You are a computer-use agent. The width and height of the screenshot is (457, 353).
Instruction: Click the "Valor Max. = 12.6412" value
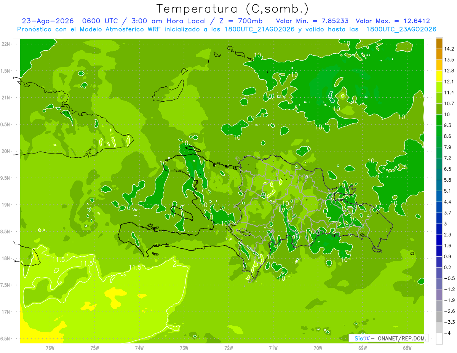point(393,21)
